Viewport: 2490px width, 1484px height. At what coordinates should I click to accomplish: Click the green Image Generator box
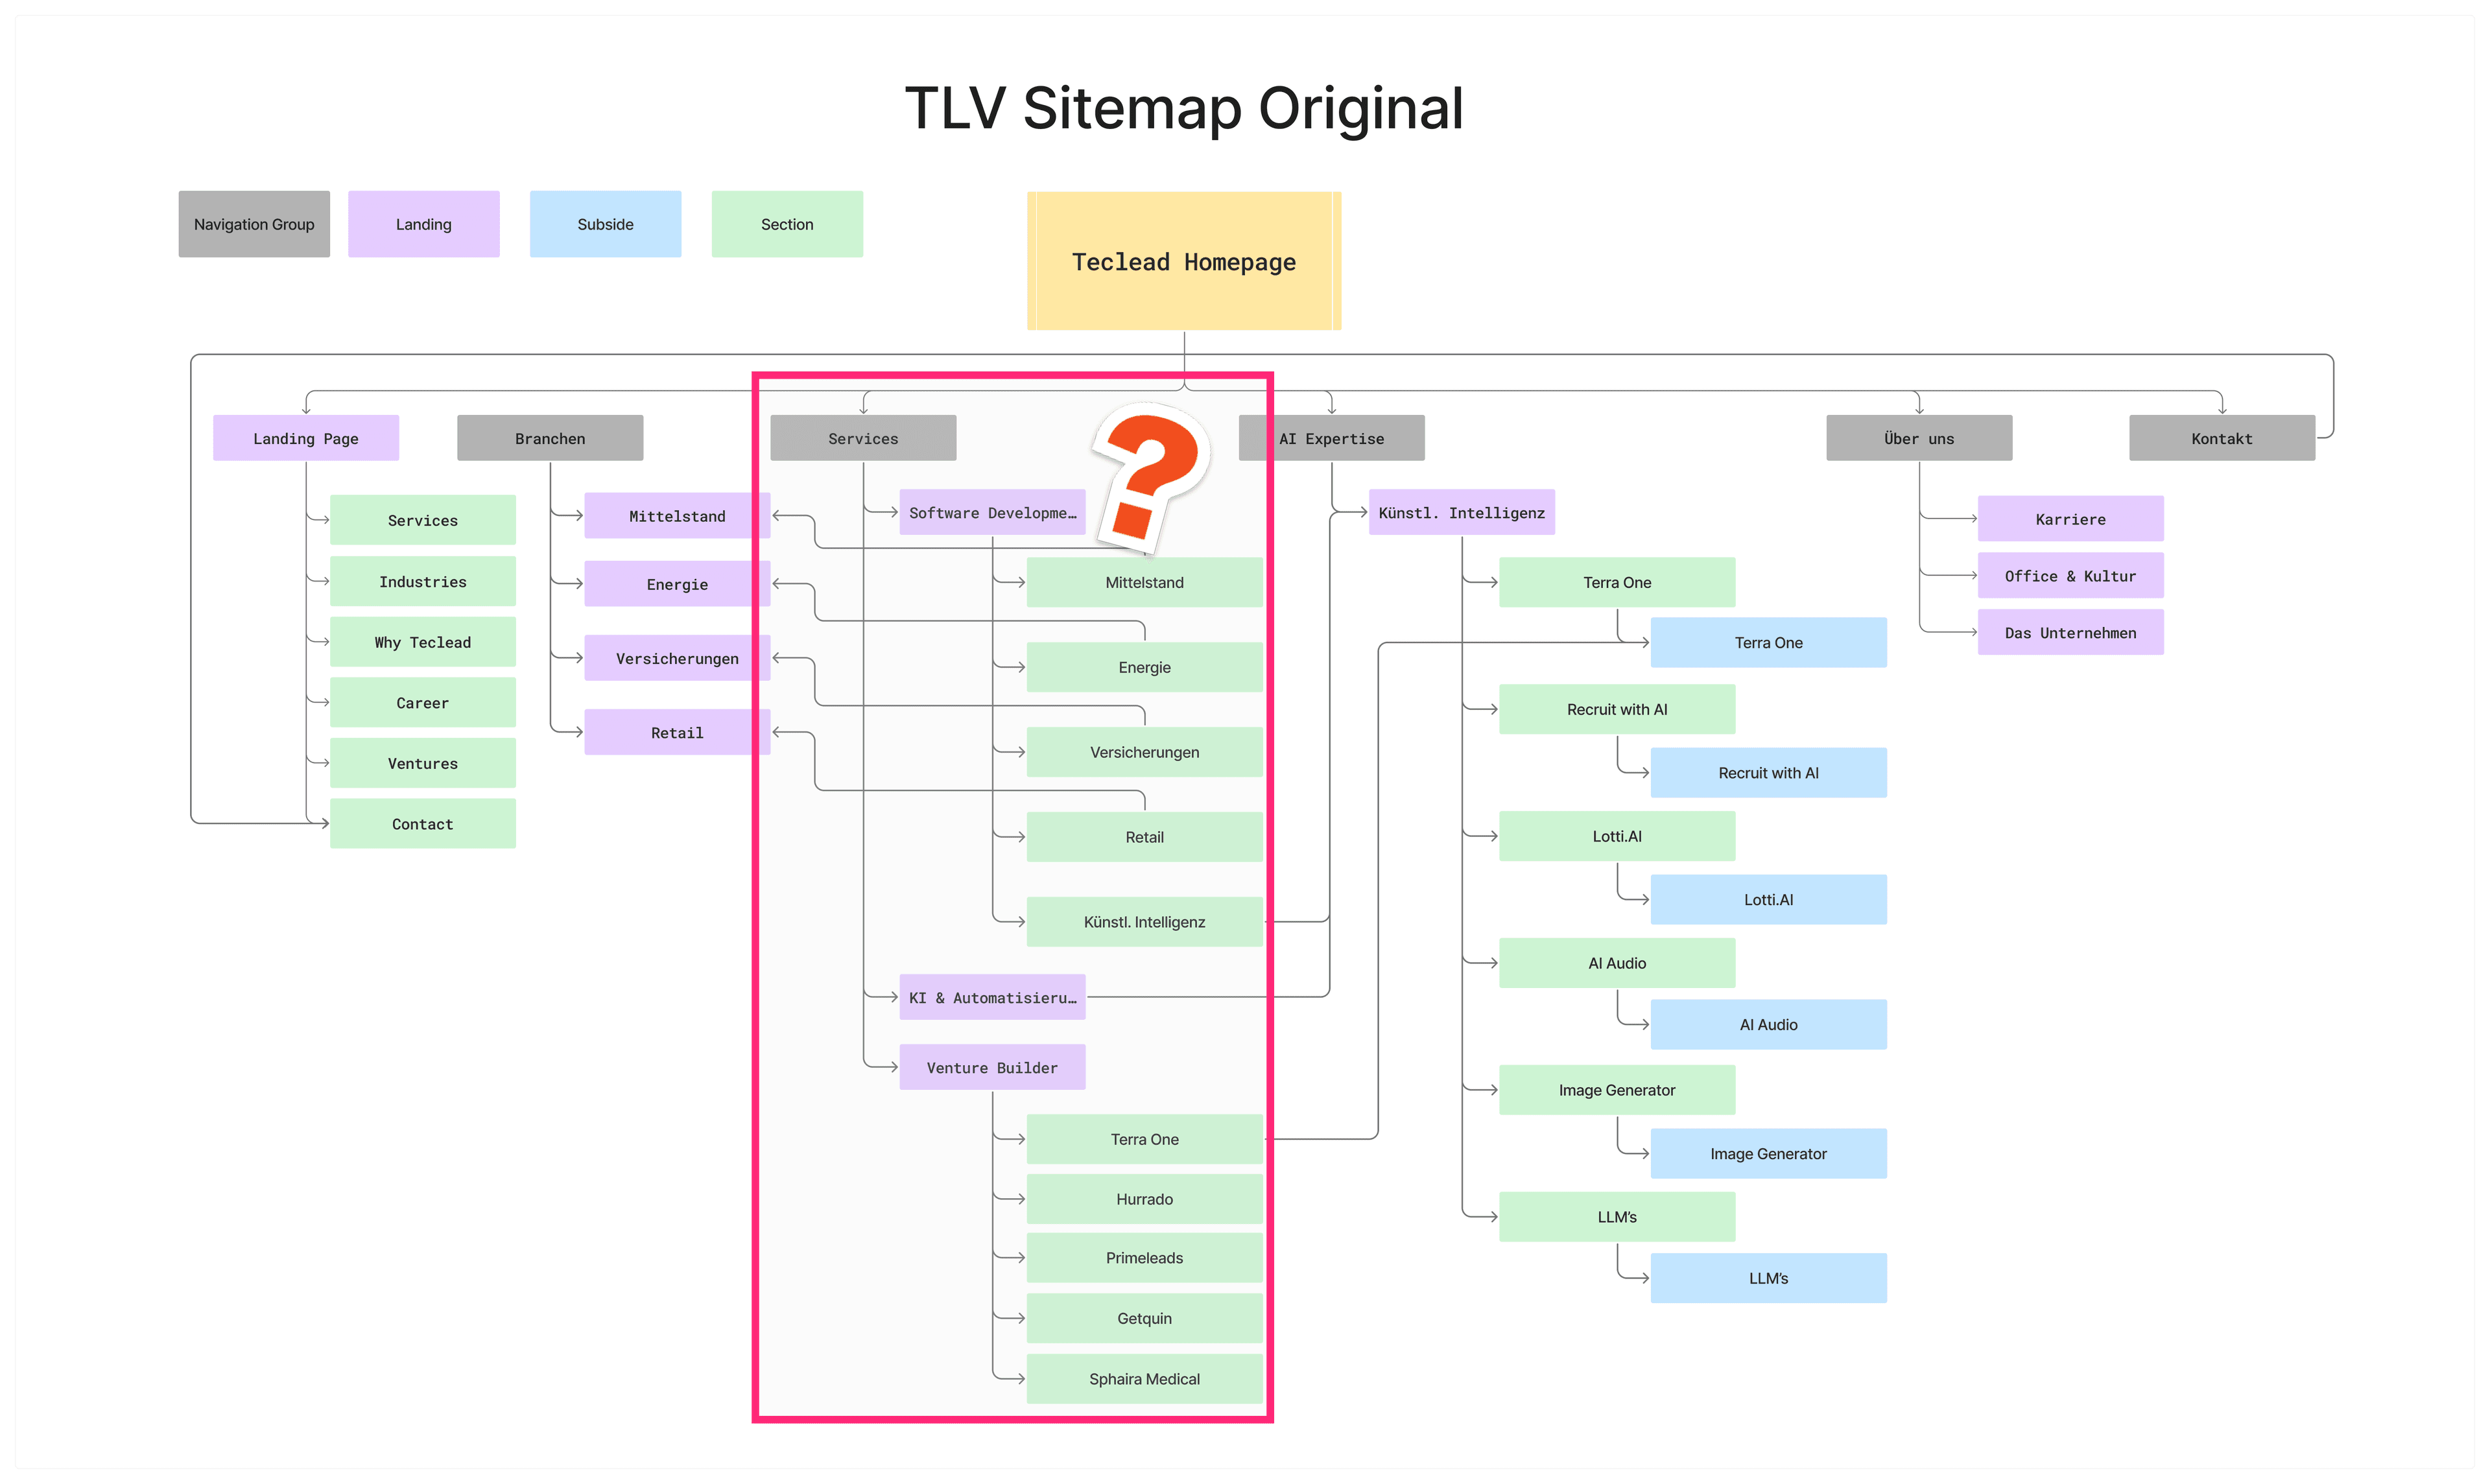pos(1617,1090)
